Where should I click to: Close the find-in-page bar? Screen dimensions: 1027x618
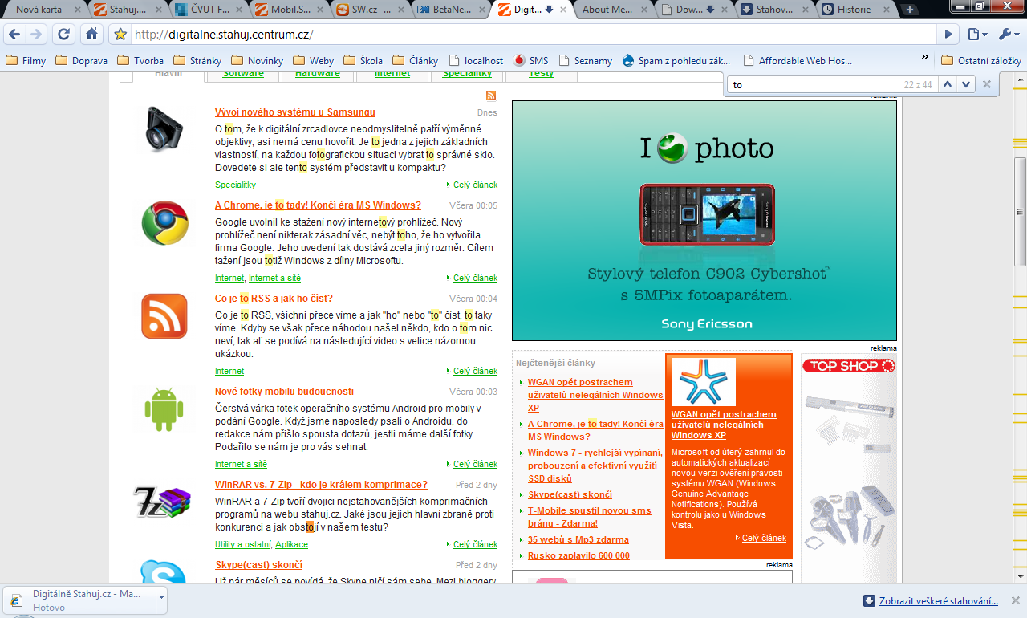click(x=987, y=84)
